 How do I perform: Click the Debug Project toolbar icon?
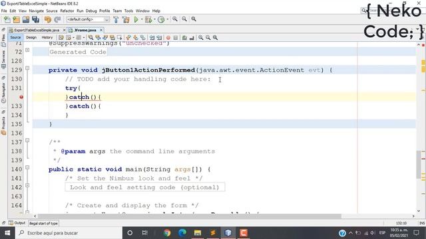tap(148, 19)
